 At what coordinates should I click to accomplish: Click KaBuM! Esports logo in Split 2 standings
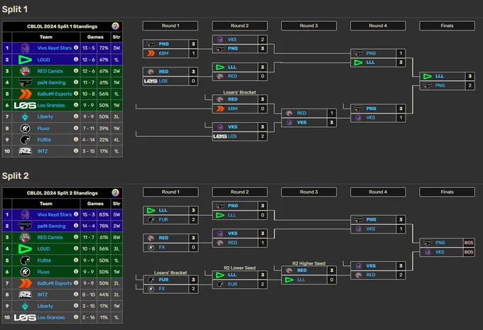click(25, 283)
